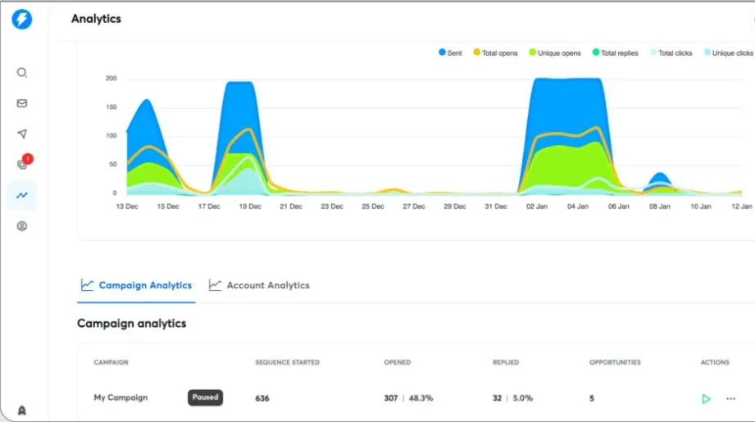Toggle the Total replies legend item
Image resolution: width=755 pixels, height=422 pixels.
pos(614,53)
